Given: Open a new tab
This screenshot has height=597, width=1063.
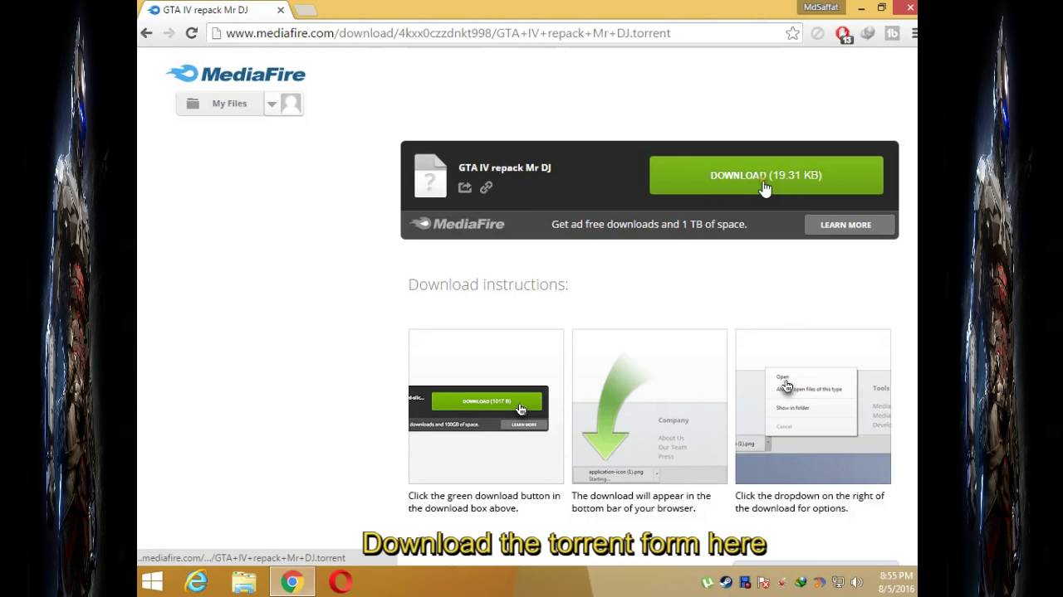Looking at the screenshot, I should (306, 10).
